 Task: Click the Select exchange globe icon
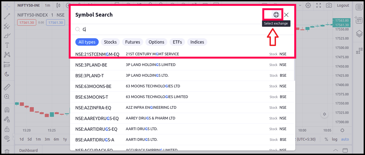(x=276, y=15)
